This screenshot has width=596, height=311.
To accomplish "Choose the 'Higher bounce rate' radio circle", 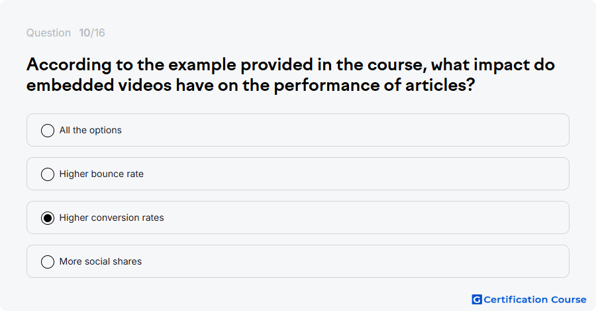I will point(48,174).
